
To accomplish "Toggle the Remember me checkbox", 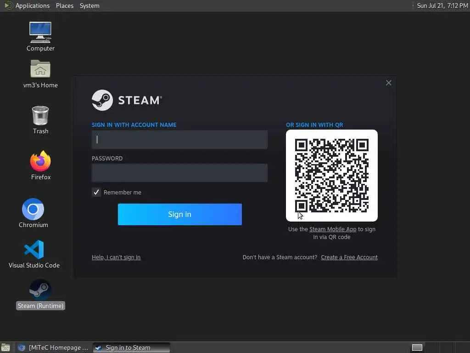I will pyautogui.click(x=96, y=192).
